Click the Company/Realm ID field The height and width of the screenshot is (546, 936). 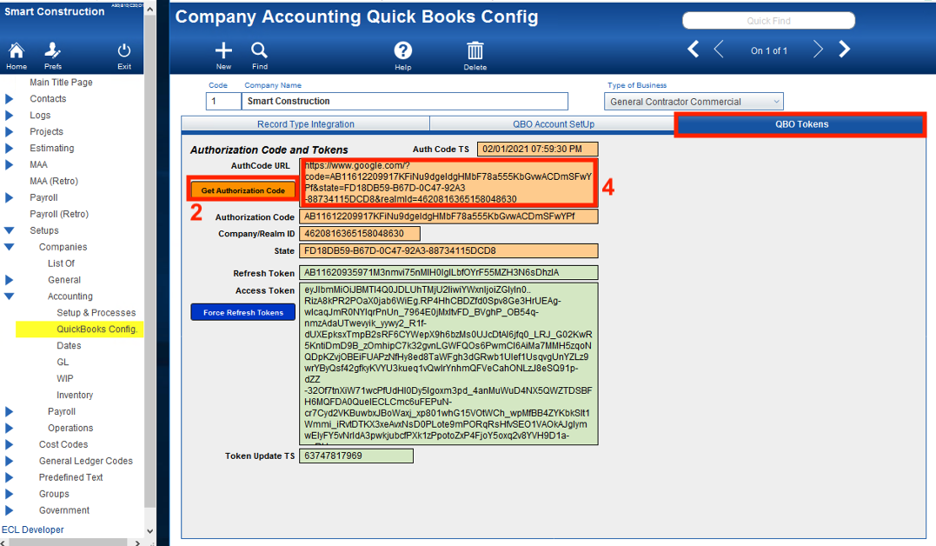[x=359, y=234]
